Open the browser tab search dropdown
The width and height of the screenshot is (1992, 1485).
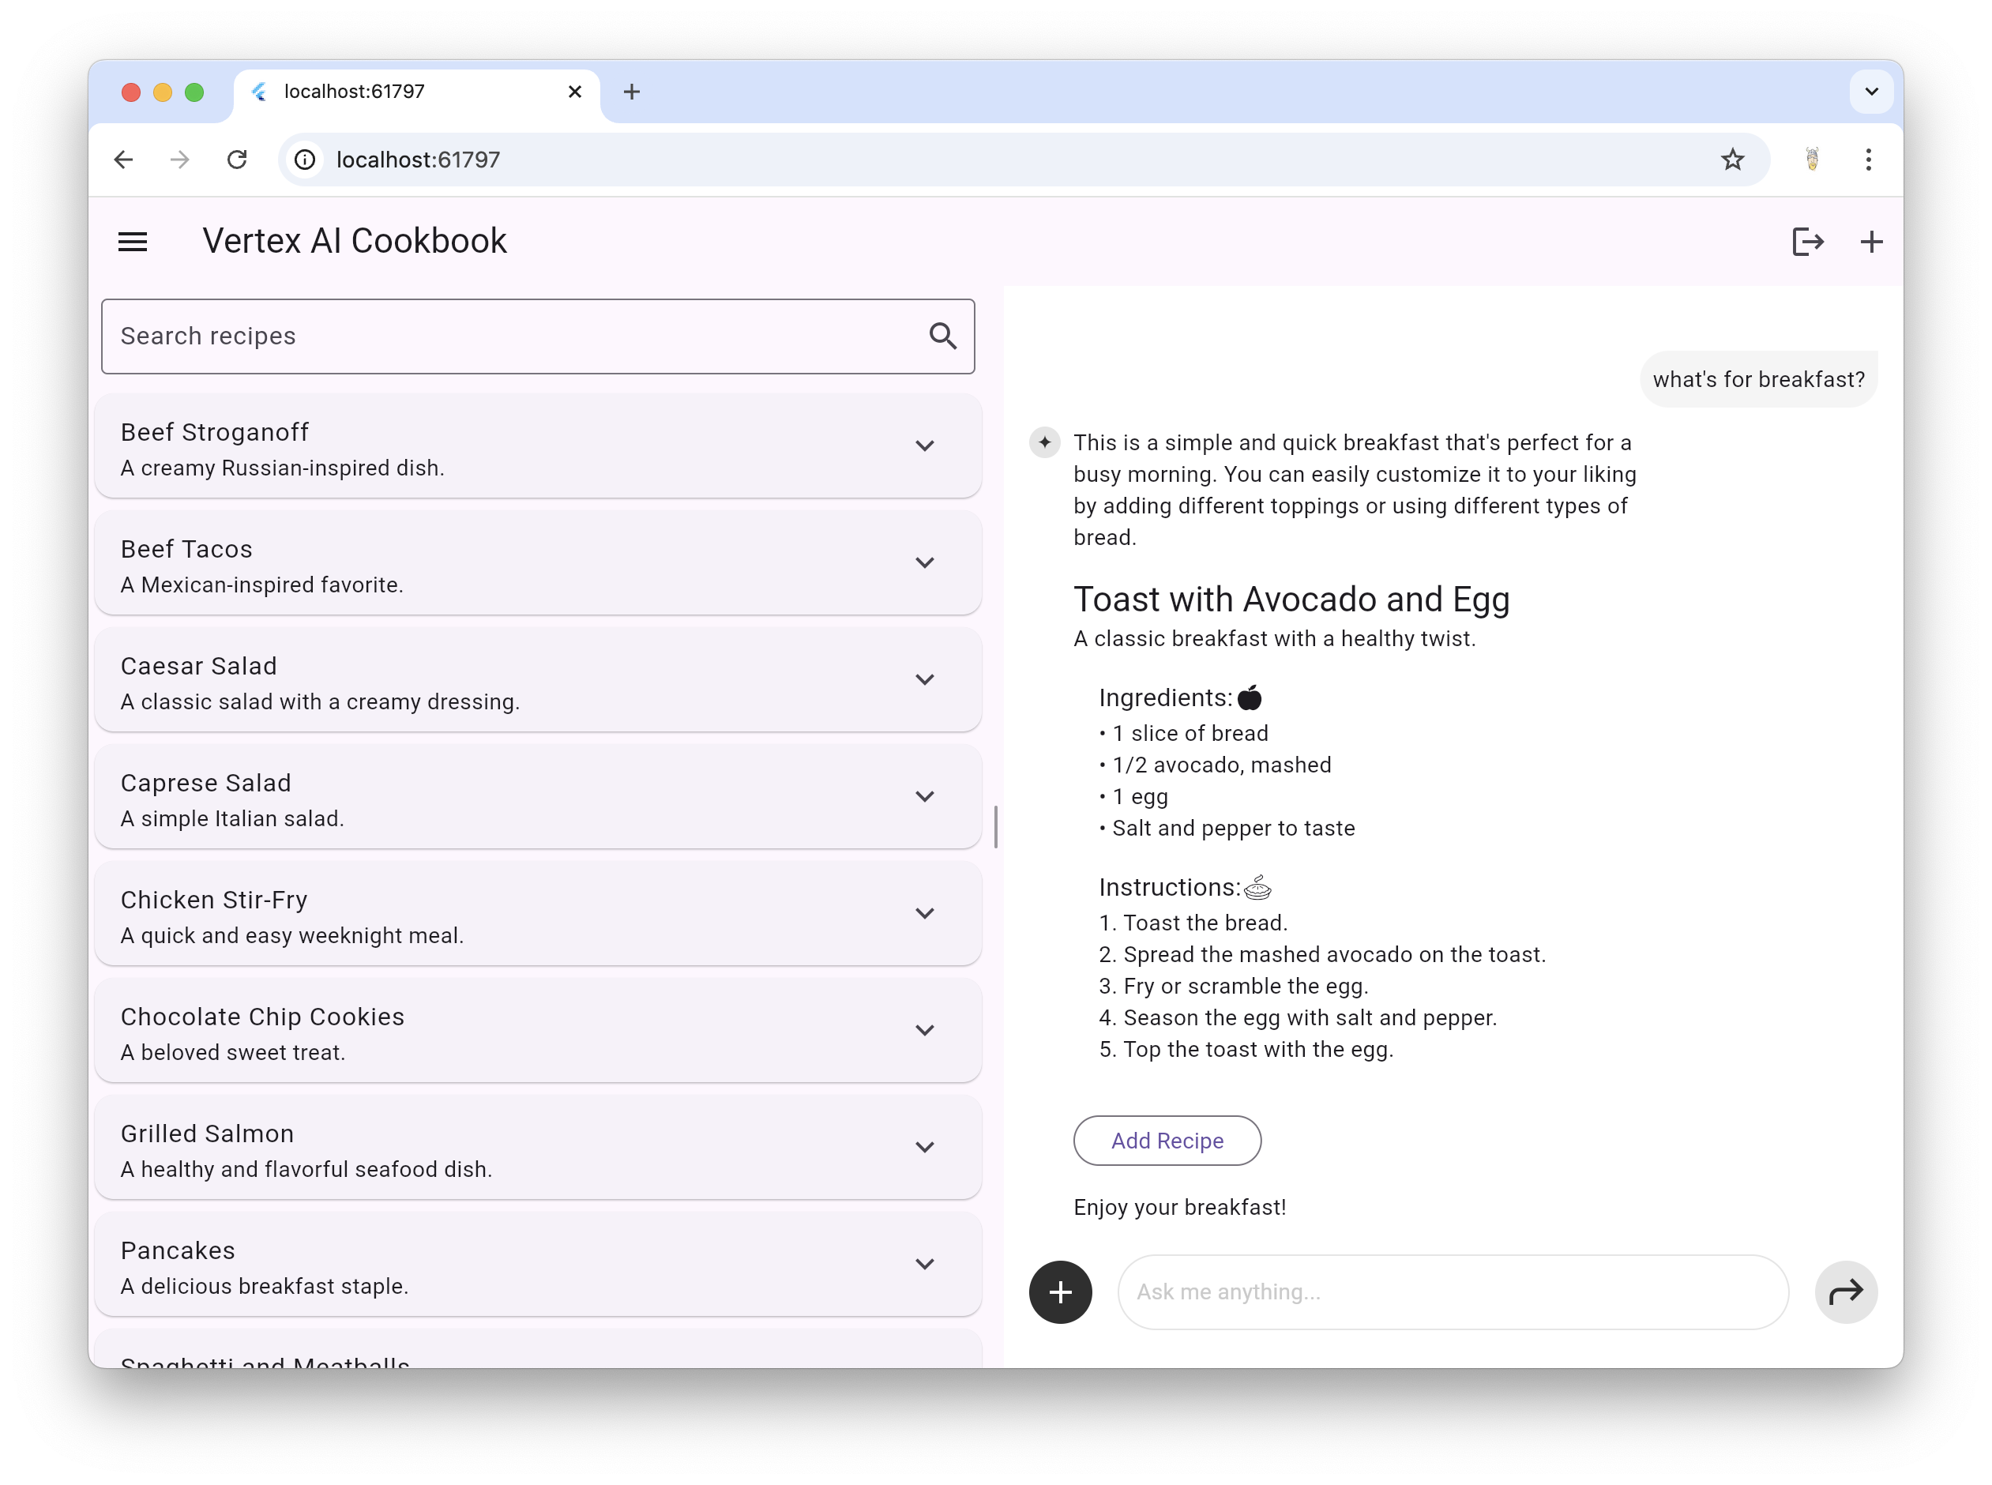[x=1871, y=92]
